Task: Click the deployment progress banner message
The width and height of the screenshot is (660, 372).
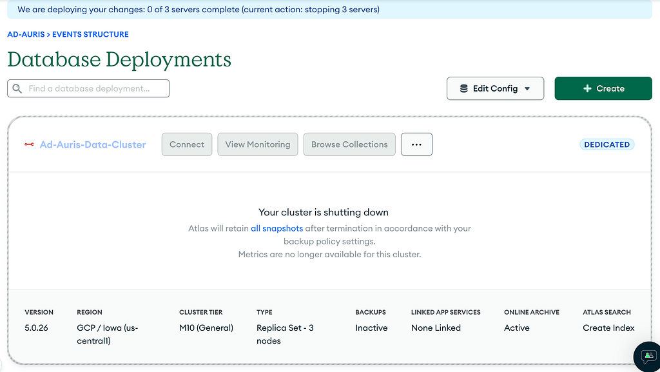Action: (x=199, y=9)
